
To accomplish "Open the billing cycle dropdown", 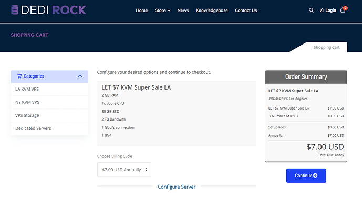I will (124, 170).
